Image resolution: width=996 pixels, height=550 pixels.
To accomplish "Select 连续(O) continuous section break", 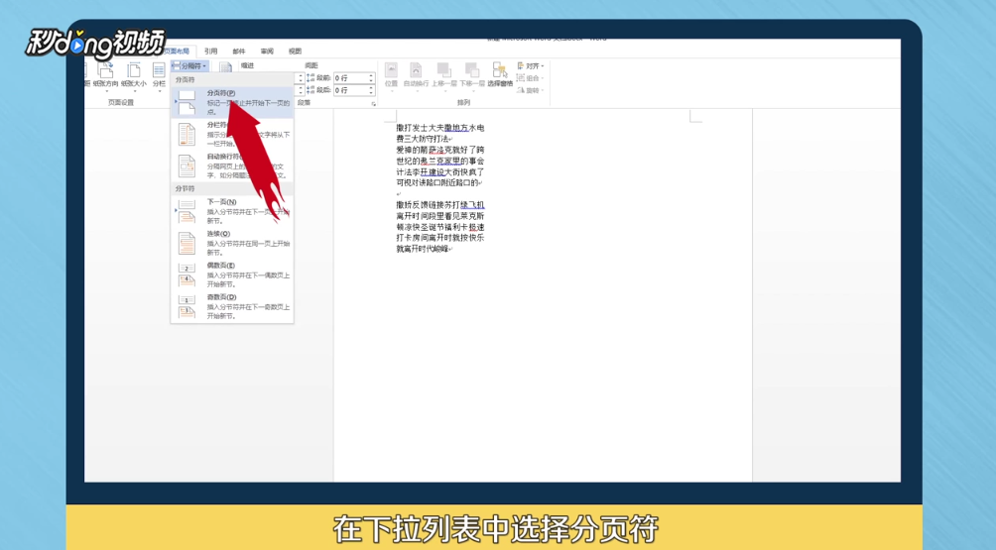I will click(x=232, y=243).
